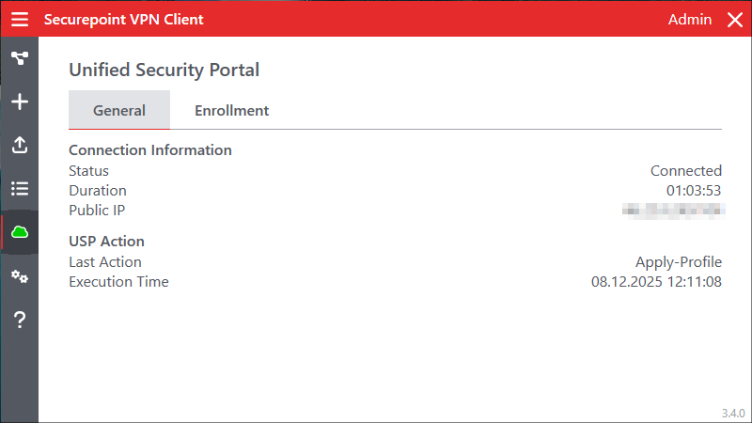Open the help question mark icon
Image resolution: width=752 pixels, height=423 pixels.
tap(20, 320)
